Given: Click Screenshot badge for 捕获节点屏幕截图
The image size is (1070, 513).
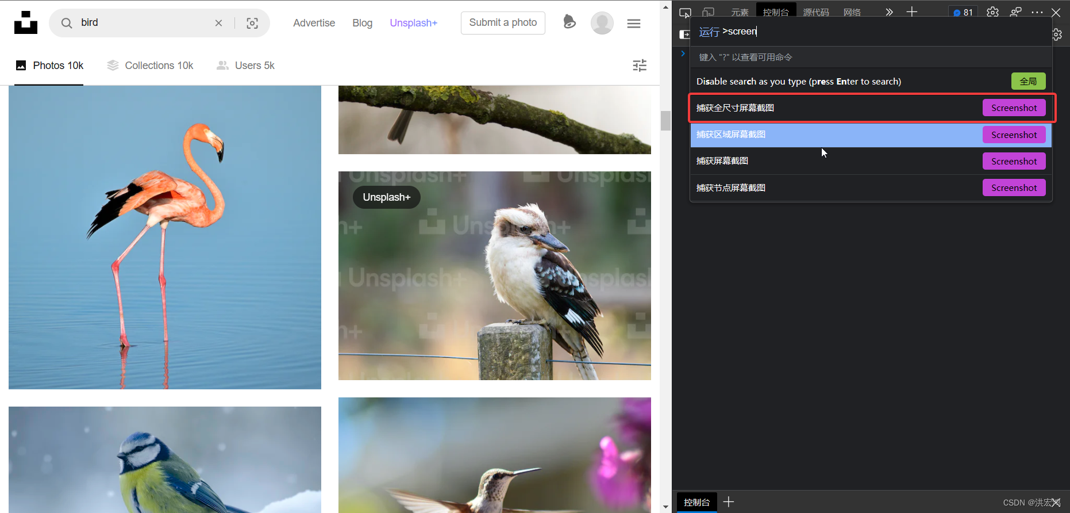Looking at the screenshot, I should point(1014,187).
